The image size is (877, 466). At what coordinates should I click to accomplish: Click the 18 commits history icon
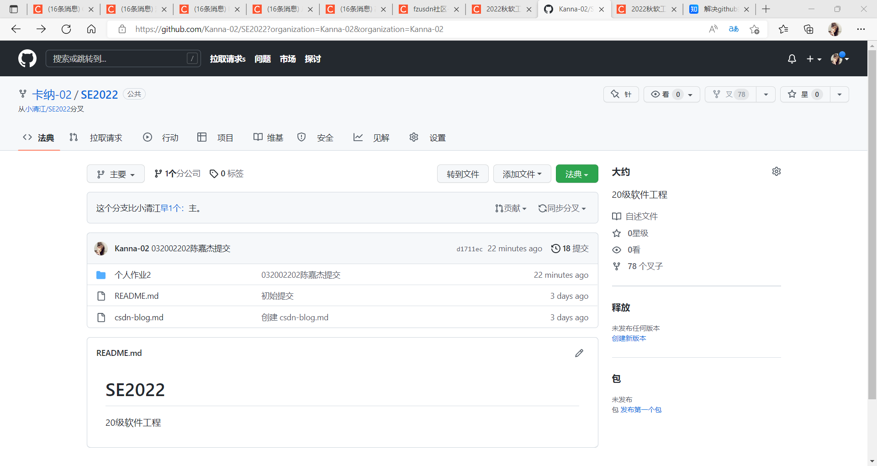coord(555,249)
